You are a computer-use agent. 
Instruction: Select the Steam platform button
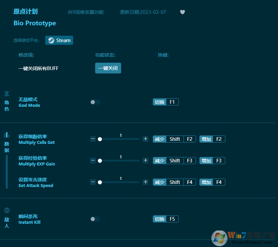59,40
